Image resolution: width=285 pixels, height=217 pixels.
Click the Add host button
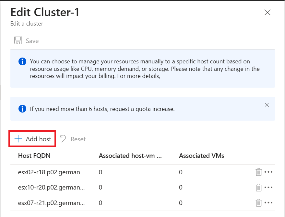[32, 139]
